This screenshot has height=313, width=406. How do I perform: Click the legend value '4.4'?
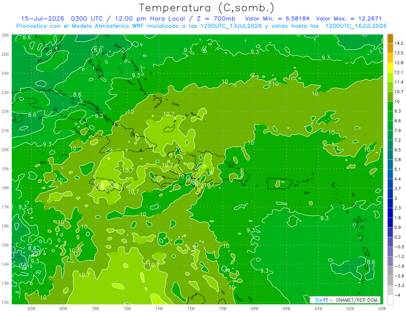click(398, 179)
